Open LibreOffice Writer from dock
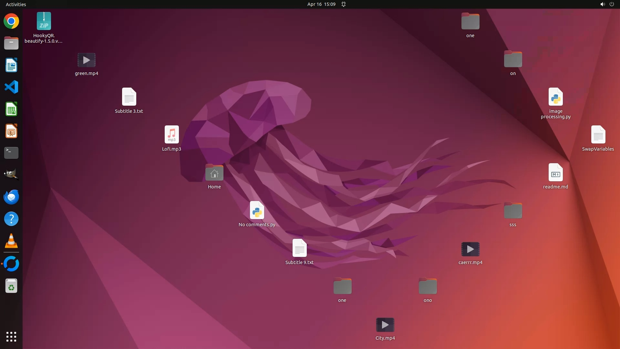Viewport: 620px width, 349px height. point(11,65)
